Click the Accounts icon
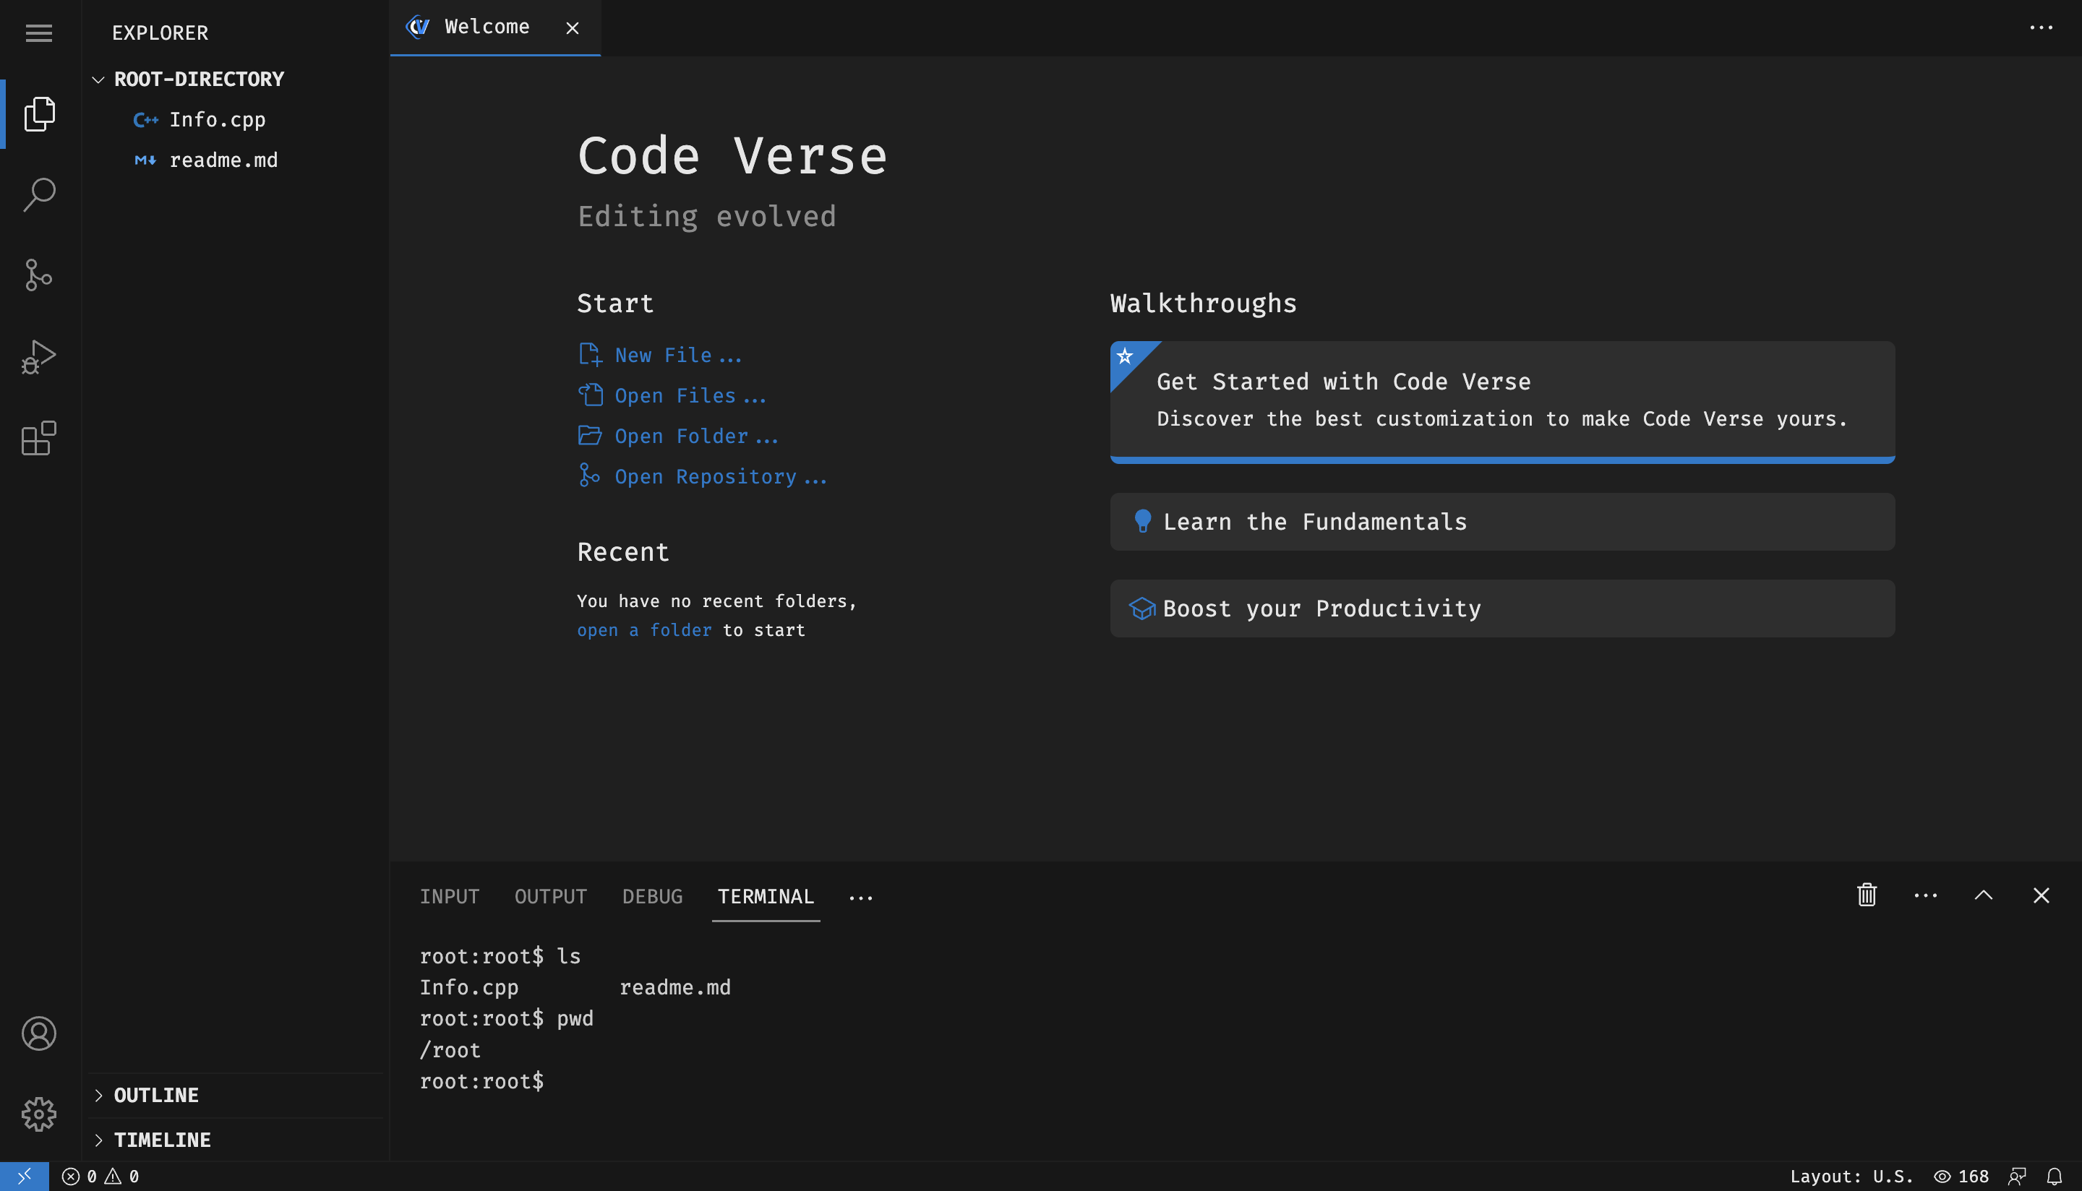The height and width of the screenshot is (1191, 2082). tap(38, 1033)
